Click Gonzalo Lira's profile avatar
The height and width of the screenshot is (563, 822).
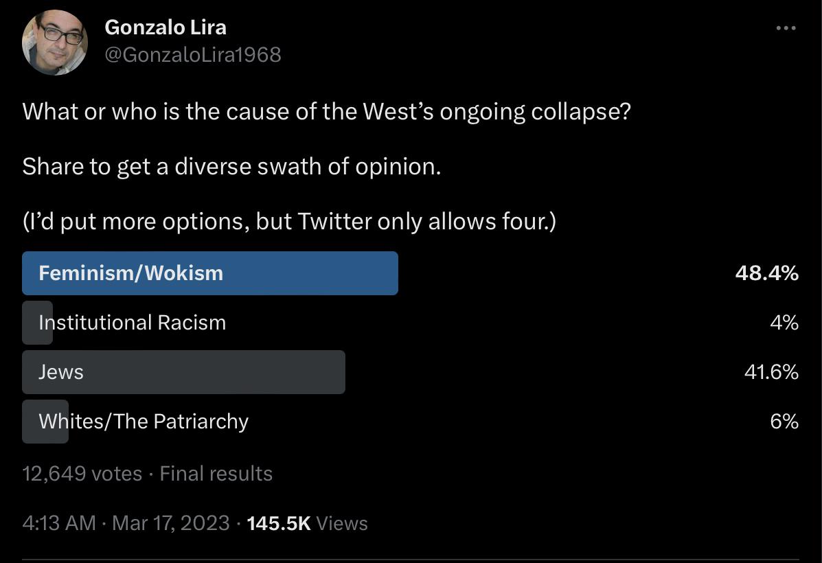54,43
